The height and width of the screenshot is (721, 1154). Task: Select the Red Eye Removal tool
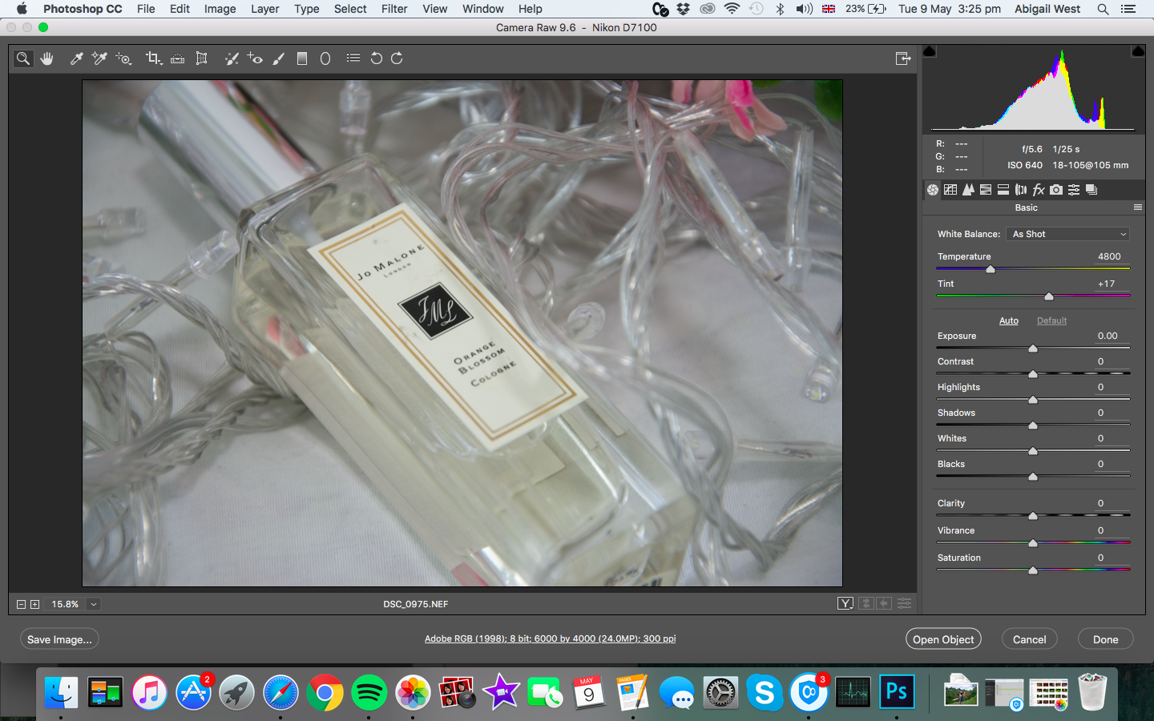255,58
